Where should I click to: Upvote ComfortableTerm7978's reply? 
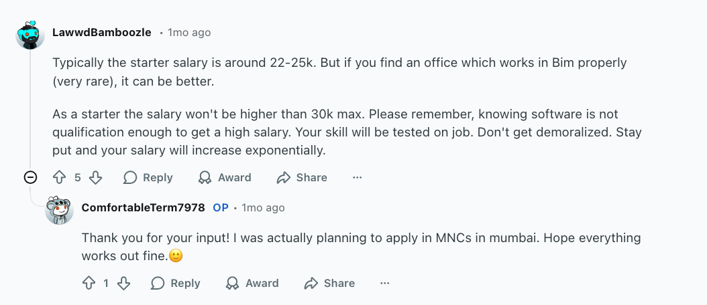[89, 283]
